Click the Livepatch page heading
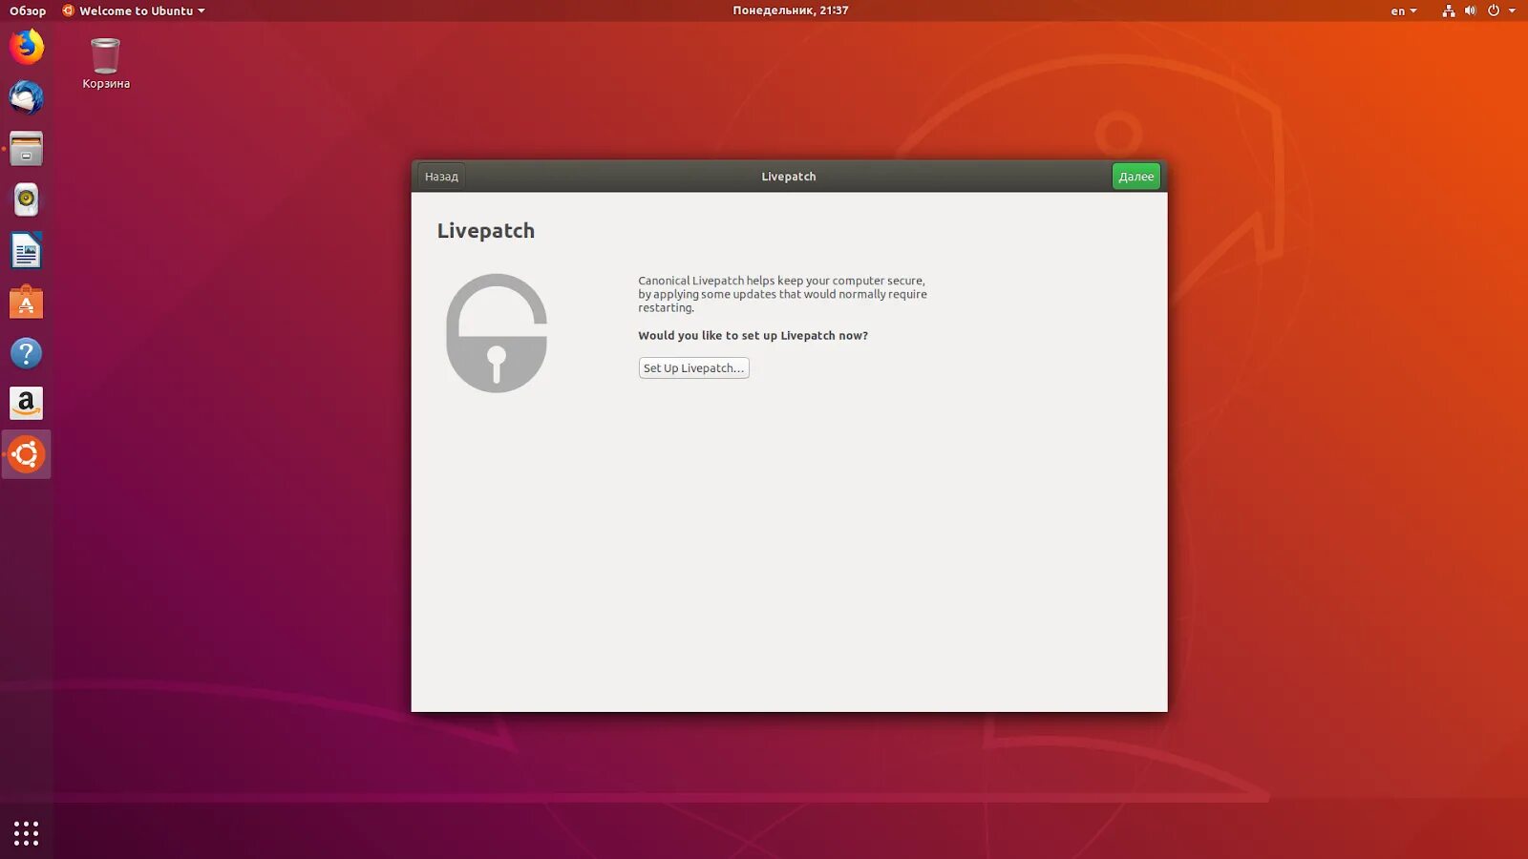This screenshot has height=859, width=1528. click(486, 231)
